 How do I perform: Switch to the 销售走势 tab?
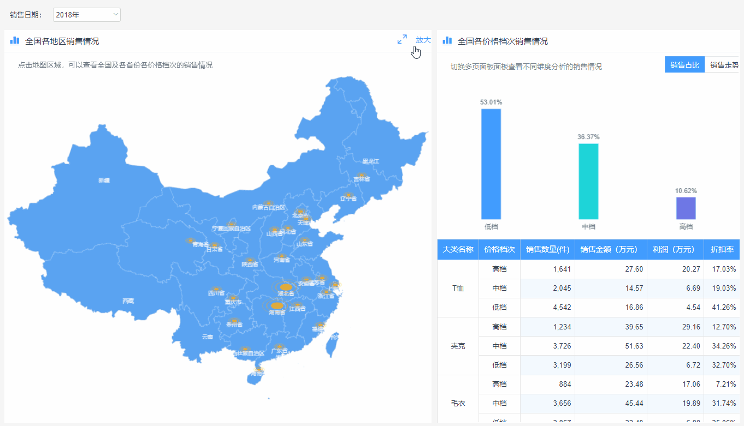(723, 65)
